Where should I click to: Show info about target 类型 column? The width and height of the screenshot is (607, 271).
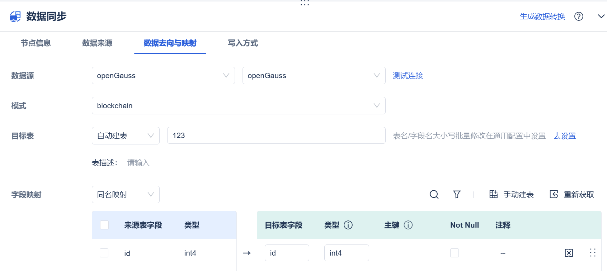tap(348, 225)
